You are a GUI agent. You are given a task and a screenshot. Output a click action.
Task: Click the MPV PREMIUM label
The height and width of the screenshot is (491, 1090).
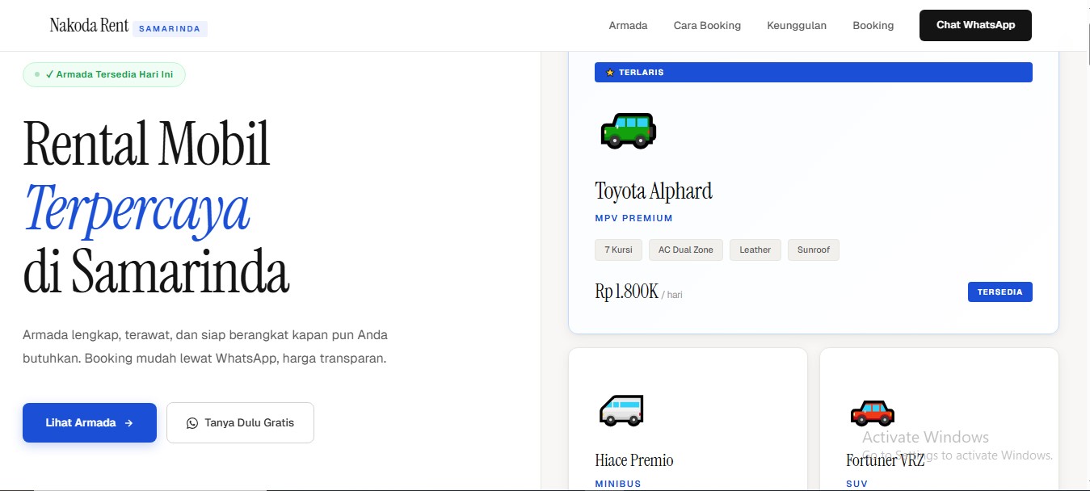tap(633, 218)
